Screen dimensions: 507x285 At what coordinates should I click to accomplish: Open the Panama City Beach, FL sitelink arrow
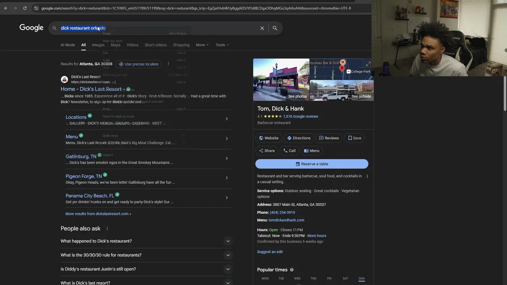pyautogui.click(x=227, y=198)
